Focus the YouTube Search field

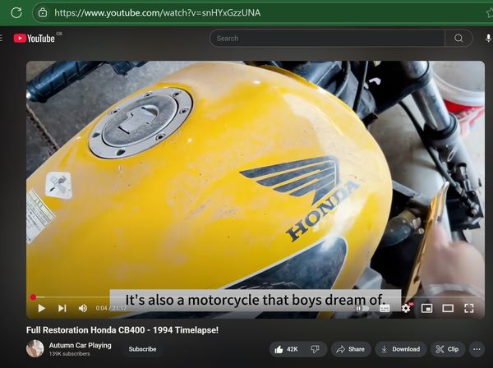pos(327,39)
